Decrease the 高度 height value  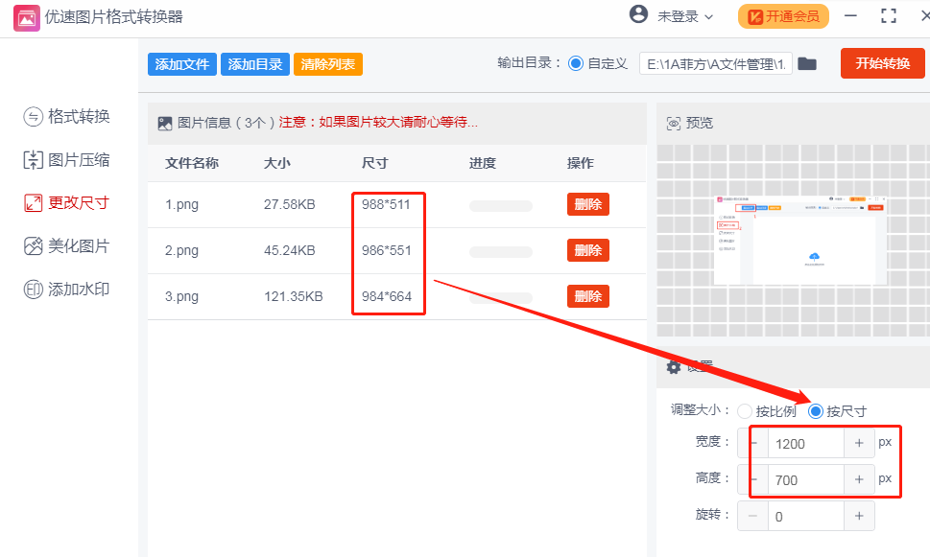753,479
